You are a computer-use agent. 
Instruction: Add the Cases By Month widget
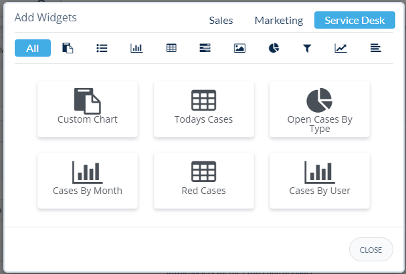[88, 181]
